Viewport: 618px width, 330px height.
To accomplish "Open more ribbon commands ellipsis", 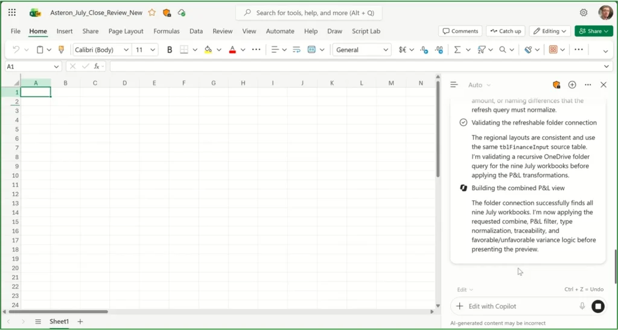I will click(x=579, y=49).
